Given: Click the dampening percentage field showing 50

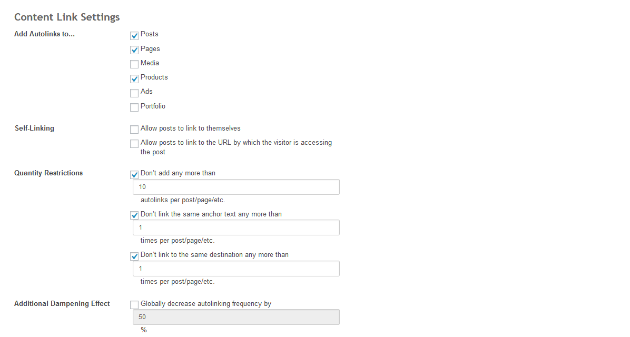Looking at the screenshot, I should 236,317.
